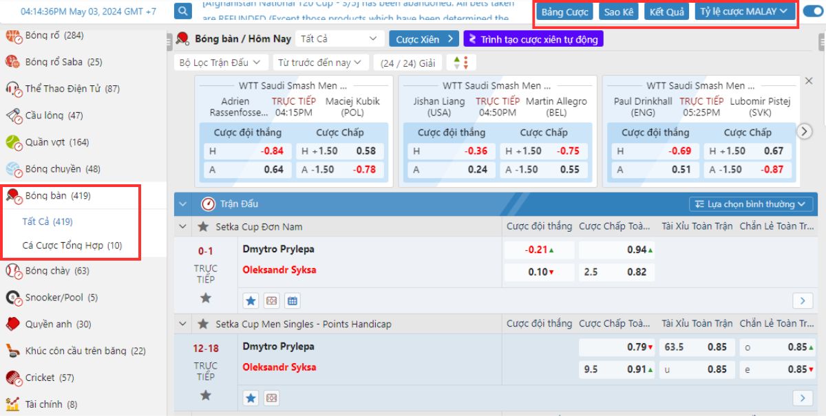Select Cá Cược Tổng Hợp submenu item

(x=72, y=245)
